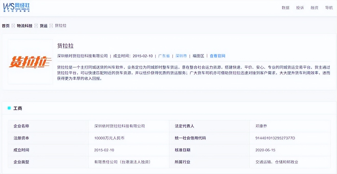Select the value 10000万元人民币
Viewport: 337px width, 174px height.
coord(109,138)
